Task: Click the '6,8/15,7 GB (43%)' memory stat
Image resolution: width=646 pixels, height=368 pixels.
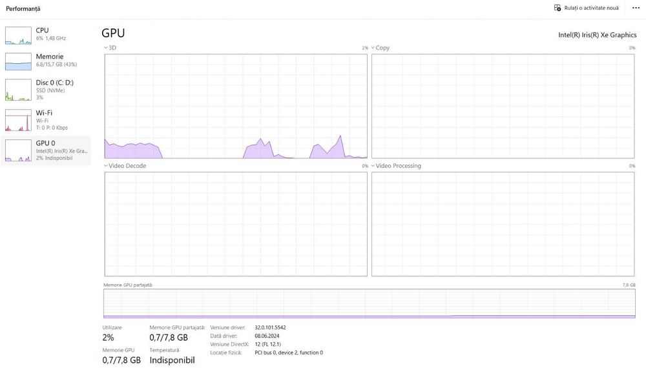Action: (x=56, y=65)
